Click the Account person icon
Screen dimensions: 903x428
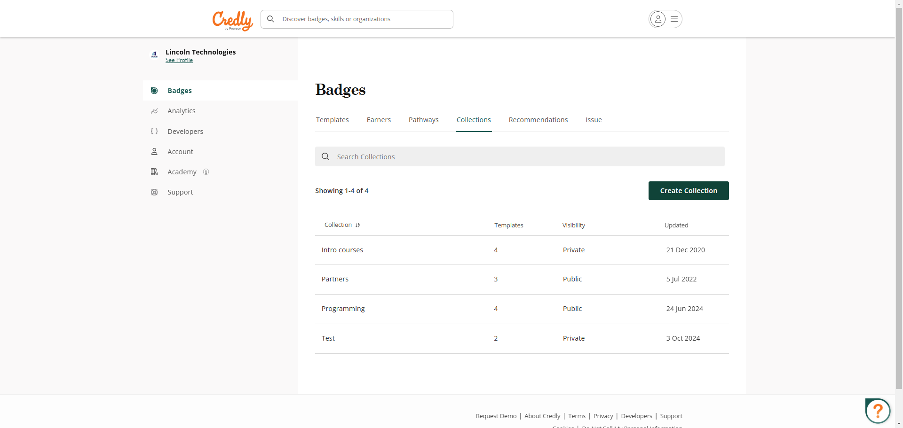pyautogui.click(x=154, y=152)
